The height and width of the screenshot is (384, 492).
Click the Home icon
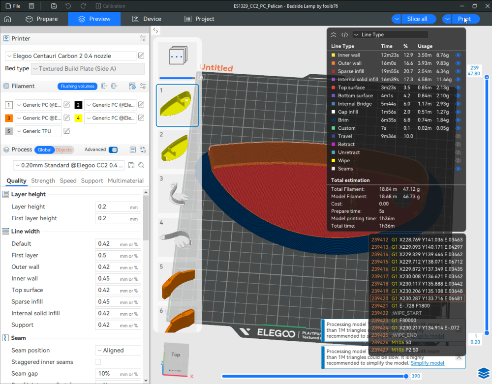[7, 19]
